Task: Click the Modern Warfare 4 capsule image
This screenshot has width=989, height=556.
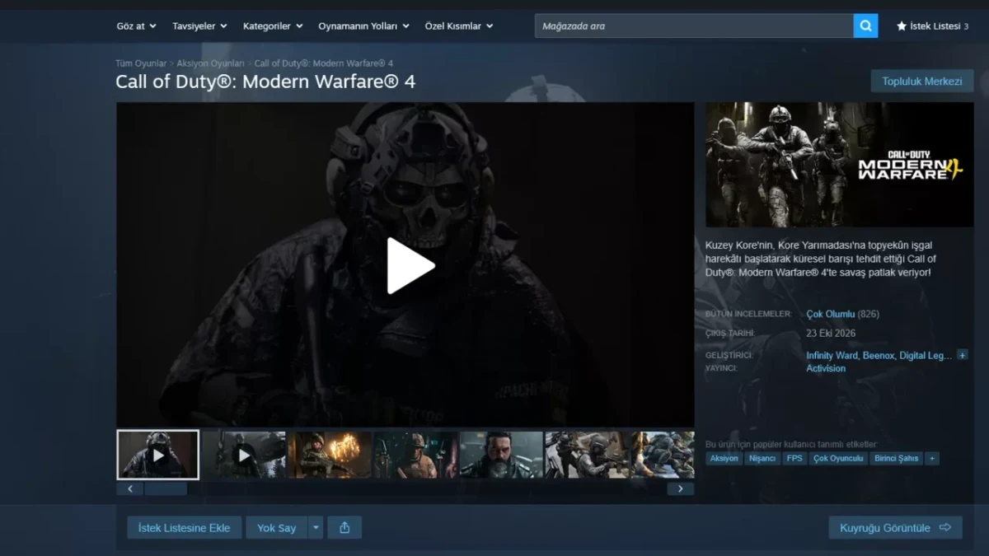Action: (840, 165)
